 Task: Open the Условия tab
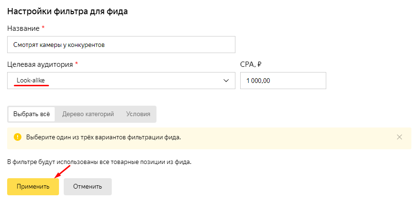coord(138,114)
